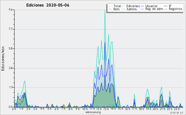Click the chart title 'Ediciones 2020-05-06'
Viewport: 186px width, 115px height.
tap(48, 5)
